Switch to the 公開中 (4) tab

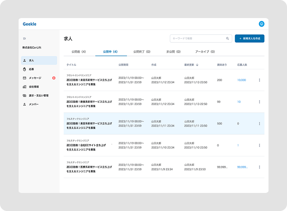click(x=110, y=52)
